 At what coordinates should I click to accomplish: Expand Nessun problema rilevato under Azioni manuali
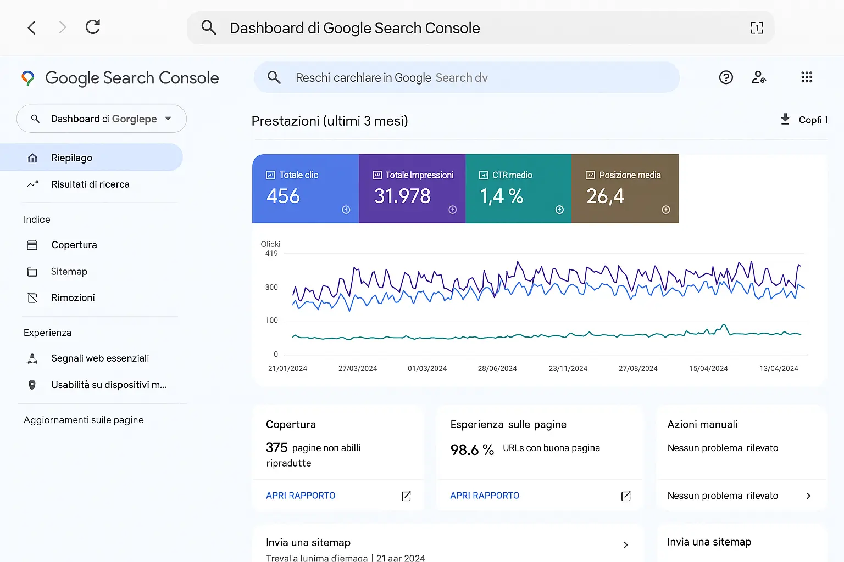(808, 496)
